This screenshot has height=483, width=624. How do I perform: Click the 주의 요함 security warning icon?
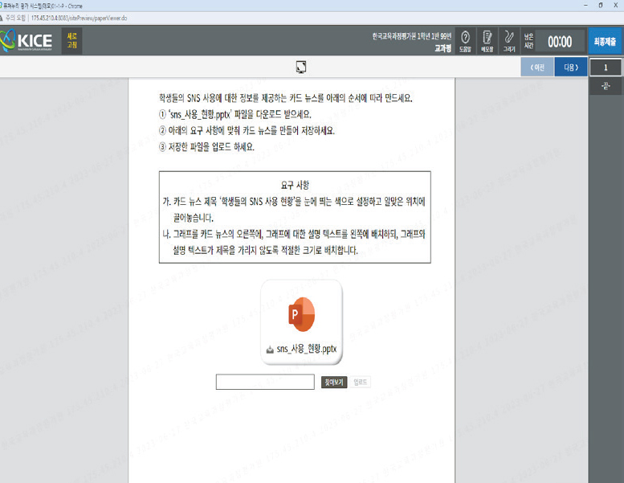point(2,18)
